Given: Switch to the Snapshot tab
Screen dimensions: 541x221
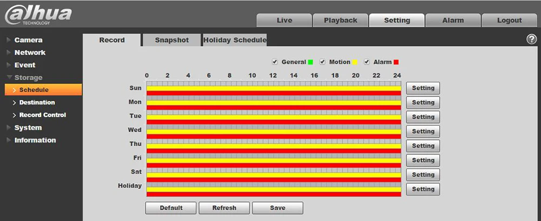Looking at the screenshot, I should point(172,40).
